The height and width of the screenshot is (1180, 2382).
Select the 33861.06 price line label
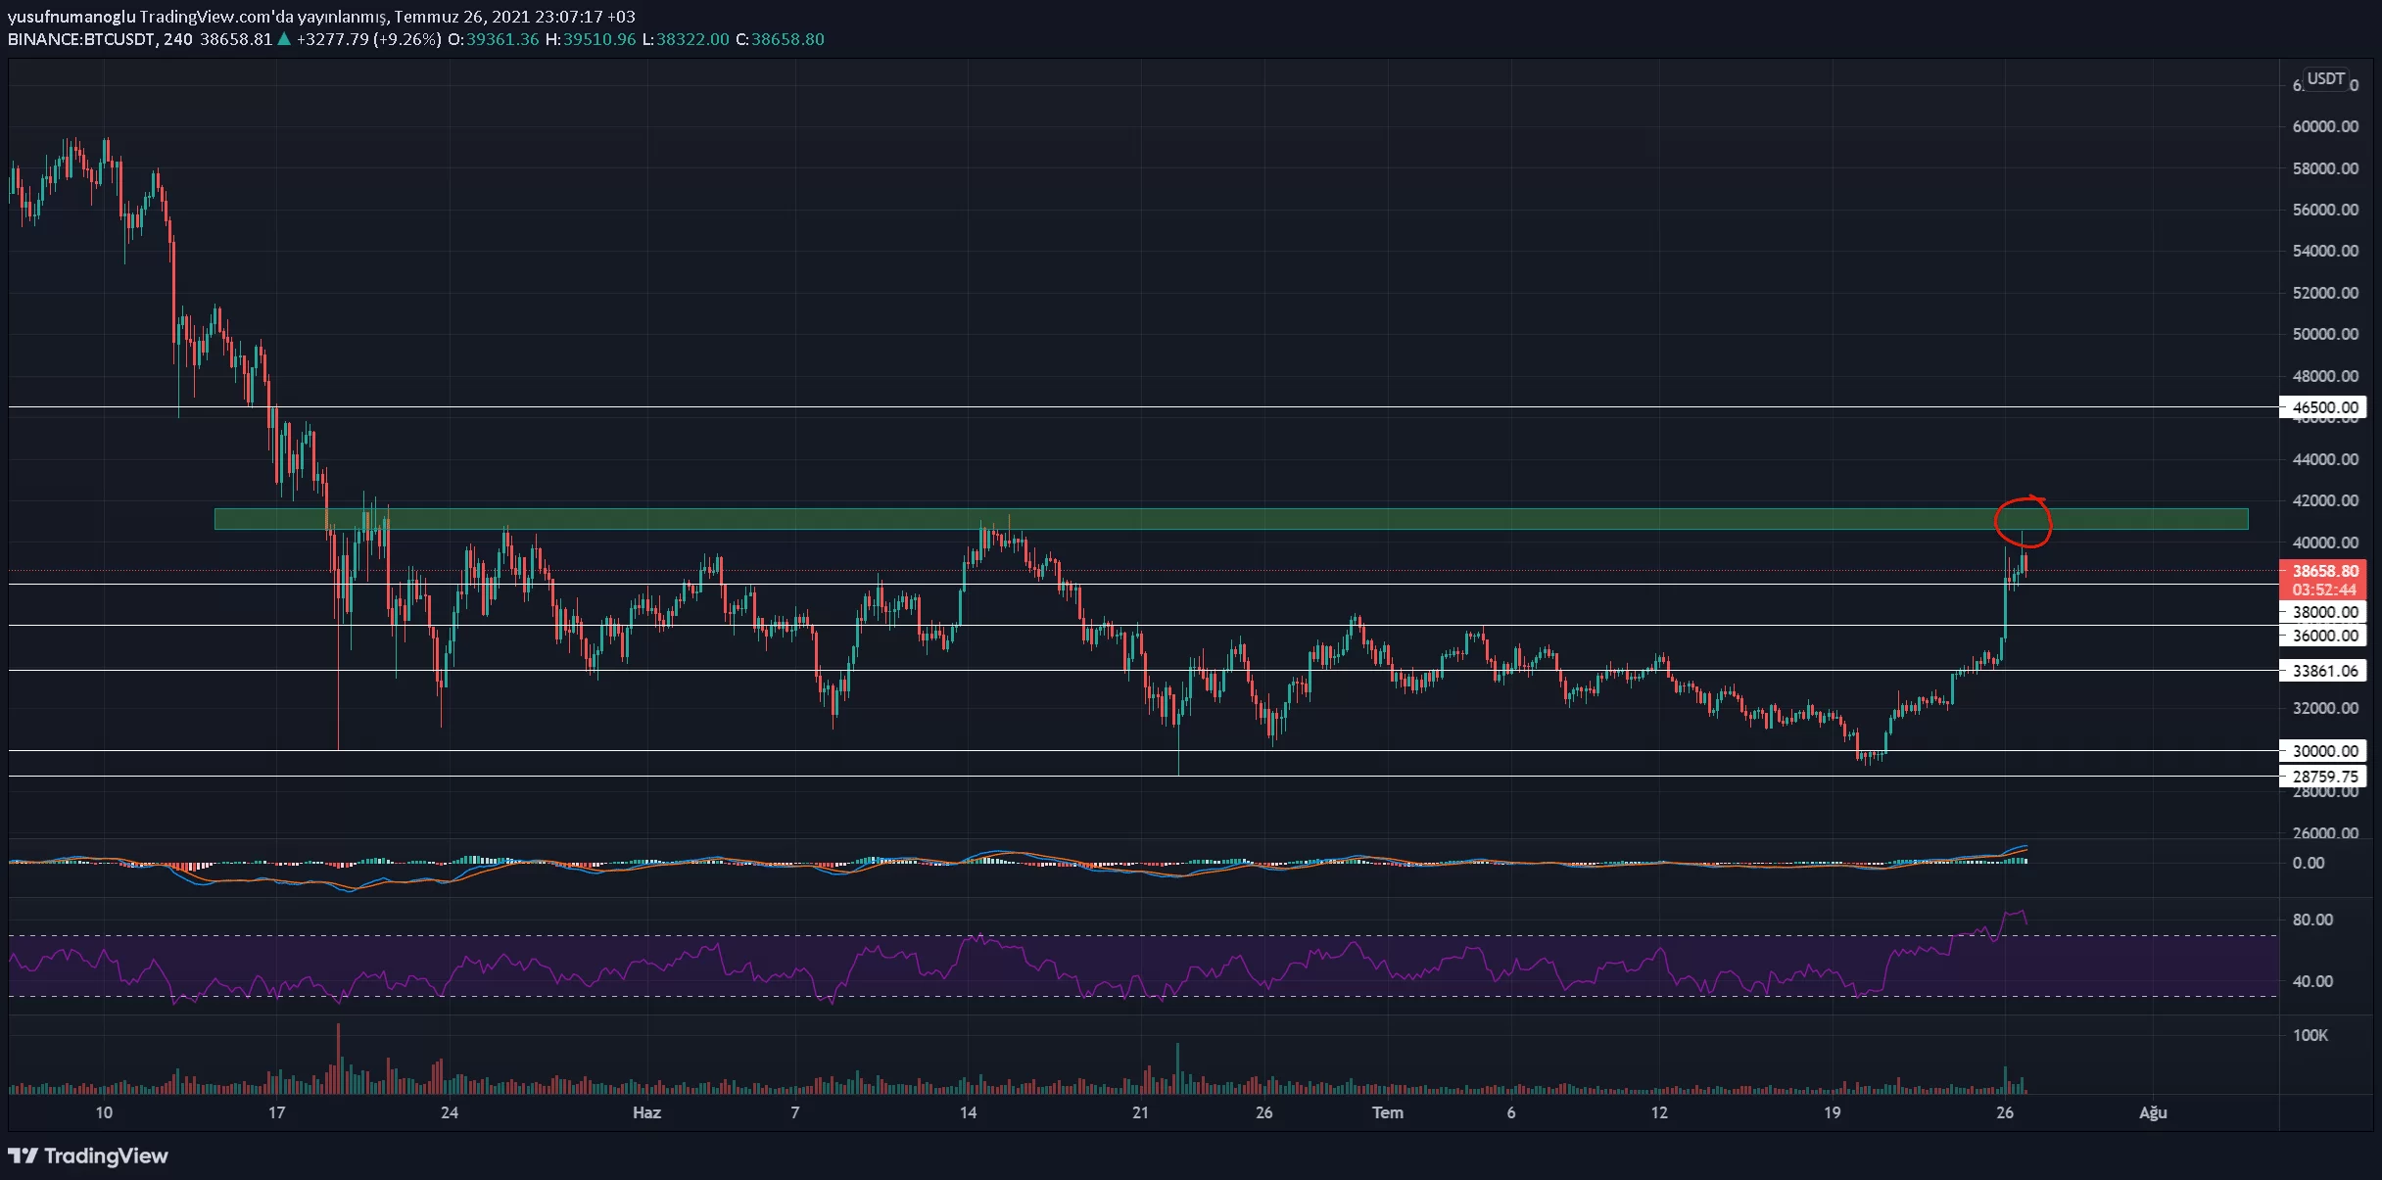2324,671
